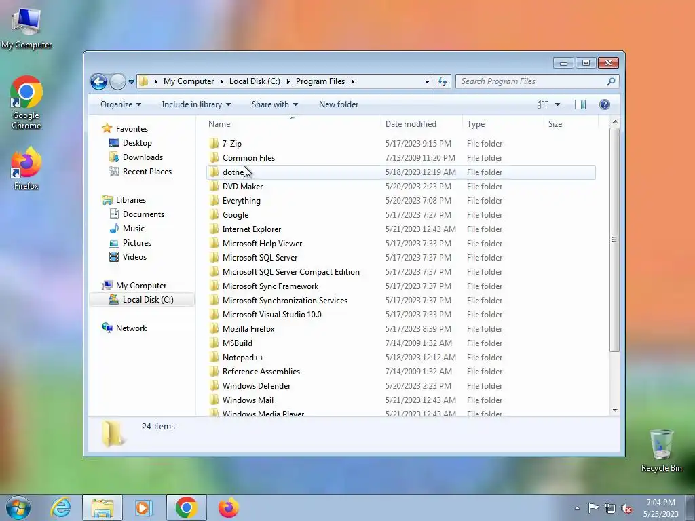Open Desktop in Favorites
The width and height of the screenshot is (695, 521).
(x=137, y=143)
